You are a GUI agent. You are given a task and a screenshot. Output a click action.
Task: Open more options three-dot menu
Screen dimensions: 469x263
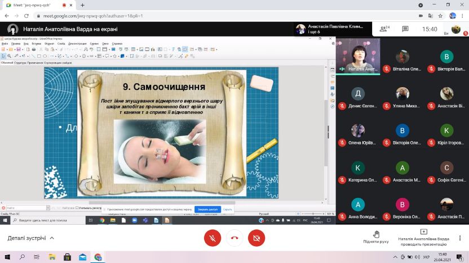coord(462,16)
